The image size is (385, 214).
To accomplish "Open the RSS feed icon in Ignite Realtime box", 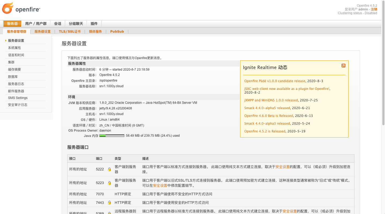I will [343, 66].
